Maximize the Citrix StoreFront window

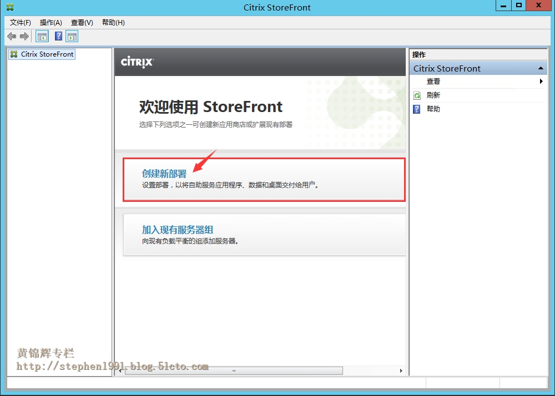point(518,6)
